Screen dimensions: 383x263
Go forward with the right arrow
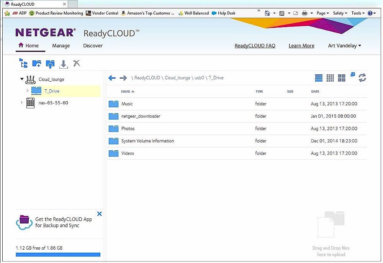[x=123, y=78]
